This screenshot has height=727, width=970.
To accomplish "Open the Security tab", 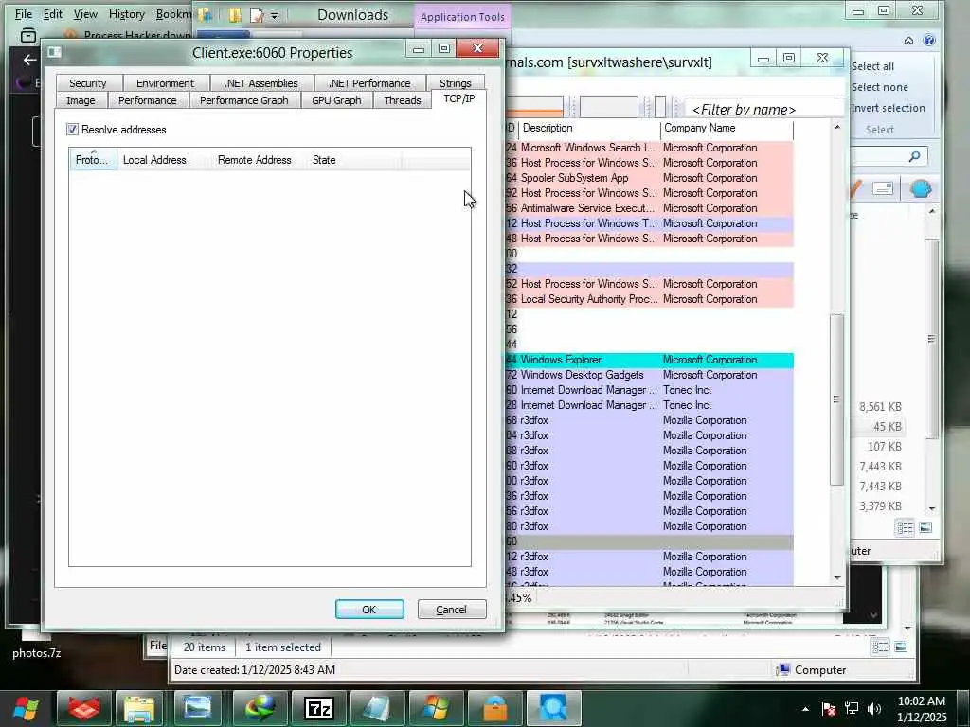I will [x=88, y=83].
